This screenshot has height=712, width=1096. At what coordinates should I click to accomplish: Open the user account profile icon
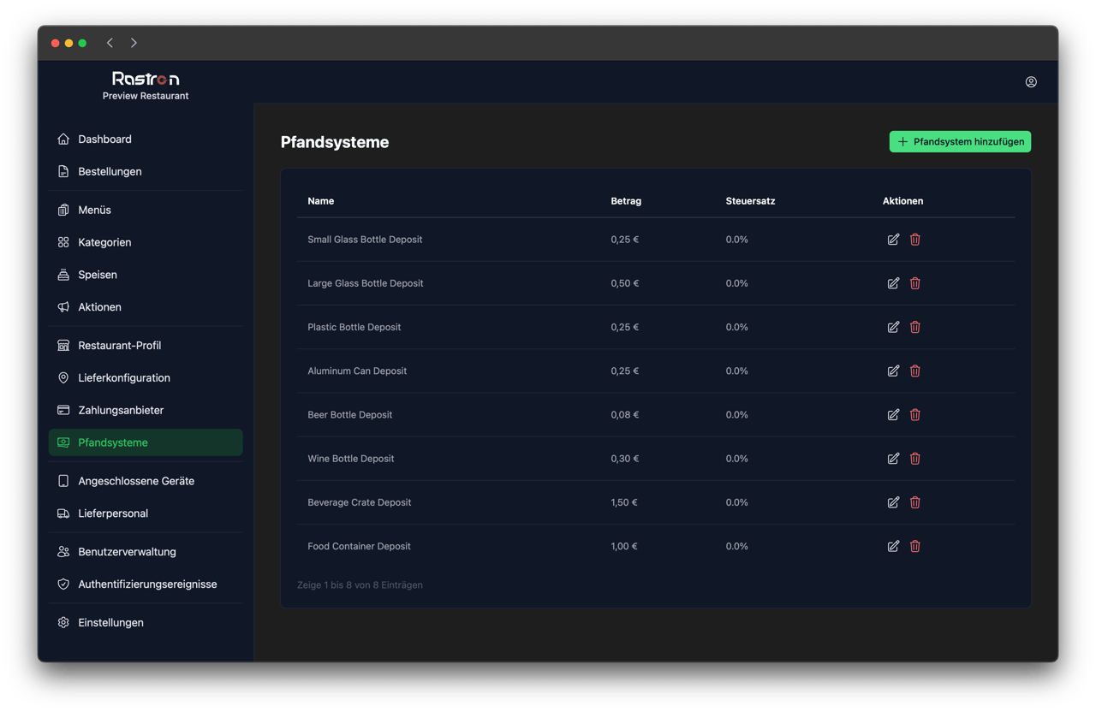(x=1031, y=82)
